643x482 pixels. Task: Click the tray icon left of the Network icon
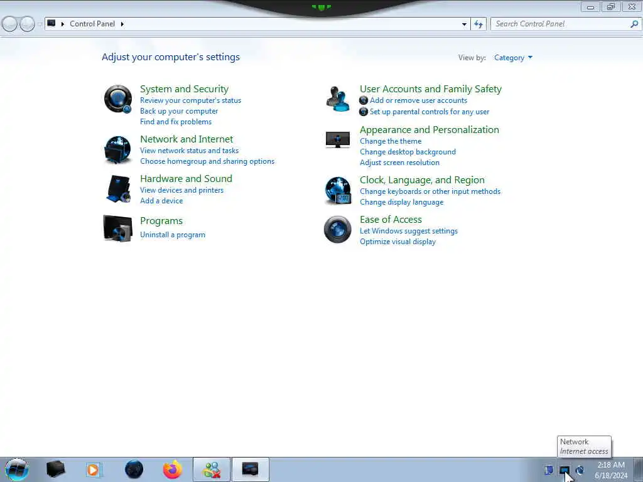coord(549,470)
